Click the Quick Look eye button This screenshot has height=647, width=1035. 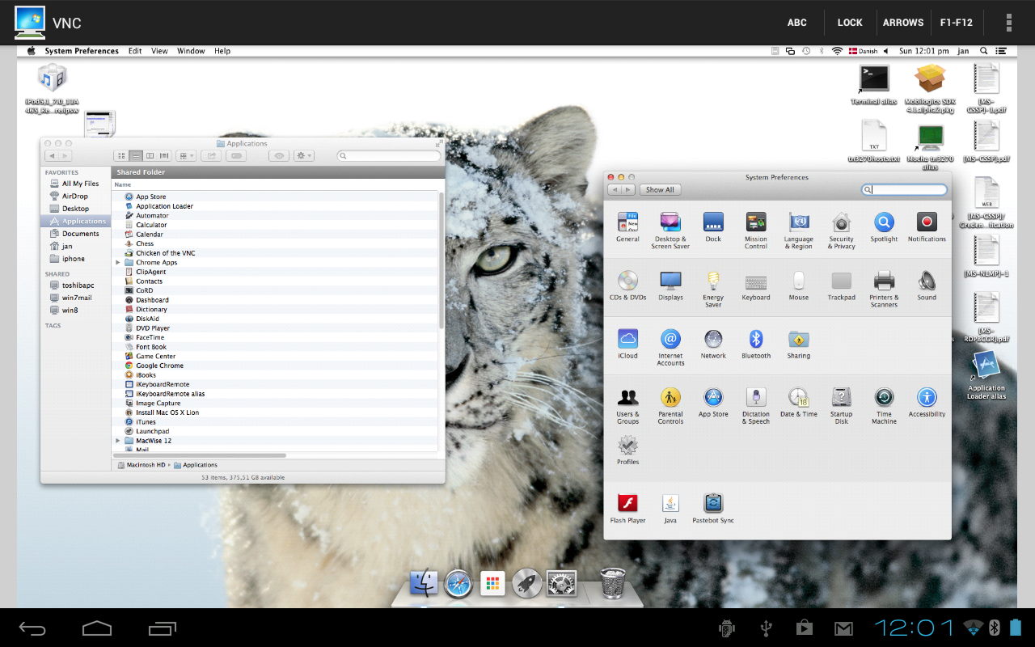279,155
